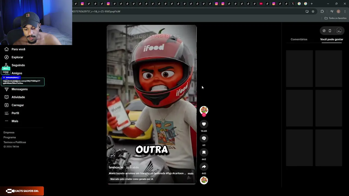Like the video with the heart icon

204,124
